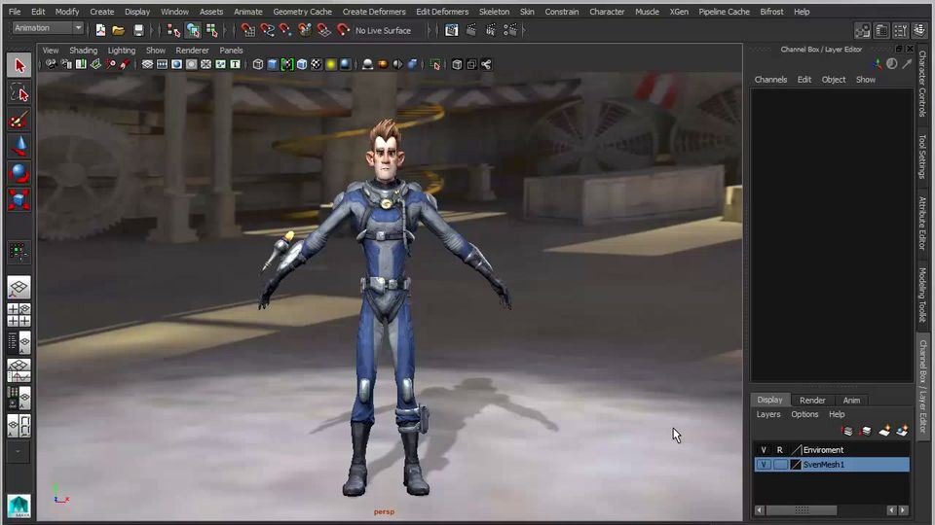Switch to the Anim layers tab
The image size is (935, 525).
click(x=851, y=400)
